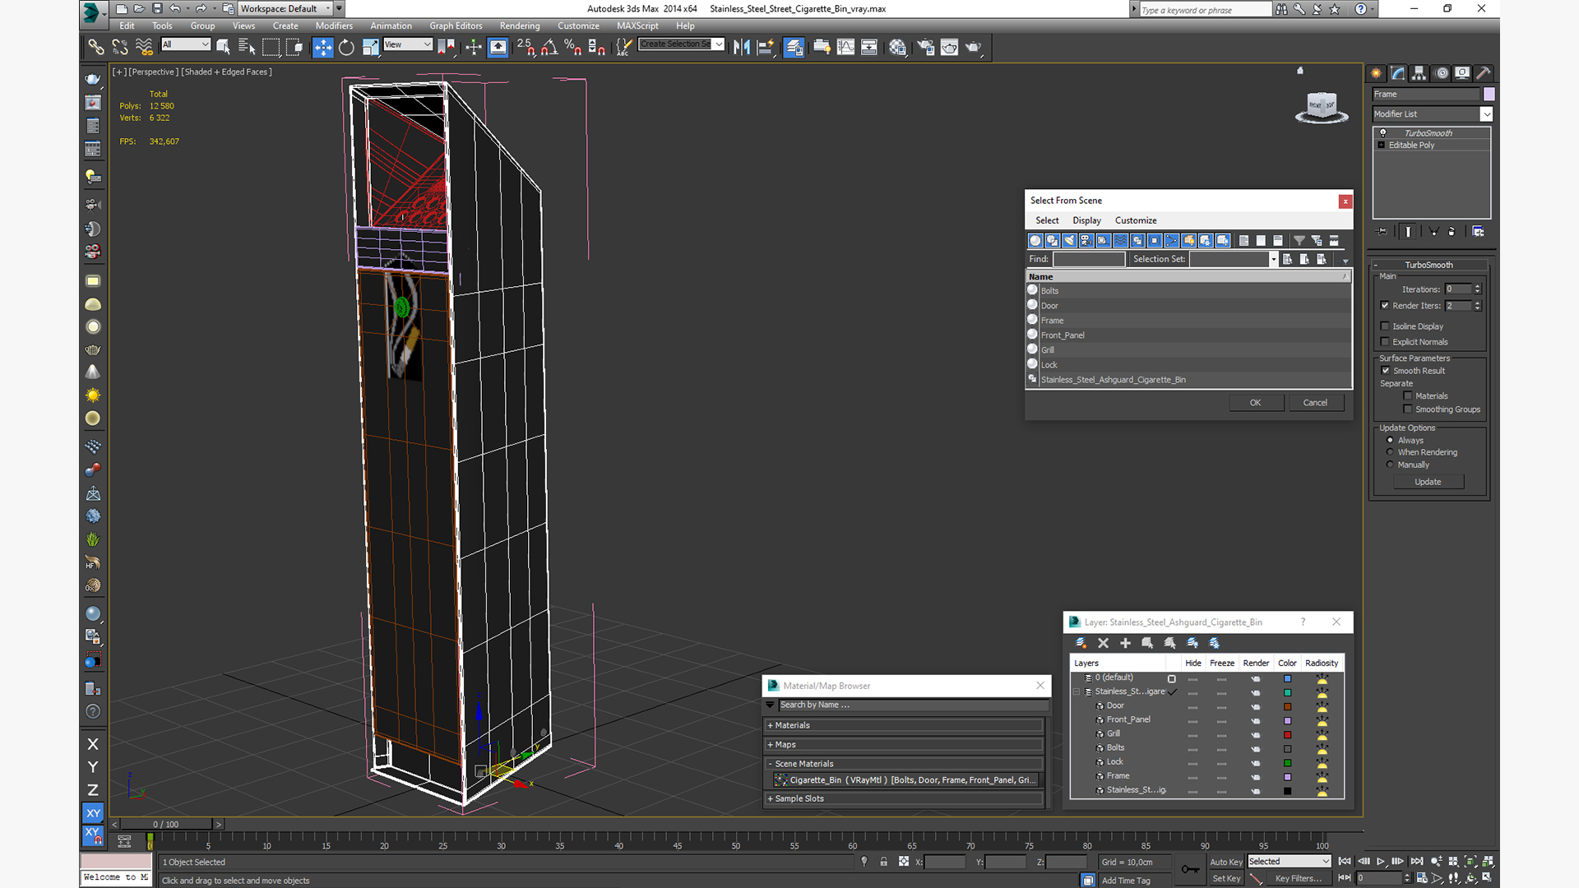Enable Isoline Display checkbox
This screenshot has width=1579, height=888.
tap(1385, 326)
